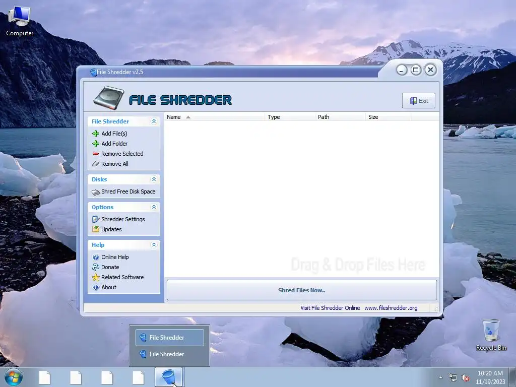Click the third blank document taskbar icon
Viewport: 516px width, 387px height.
107,377
